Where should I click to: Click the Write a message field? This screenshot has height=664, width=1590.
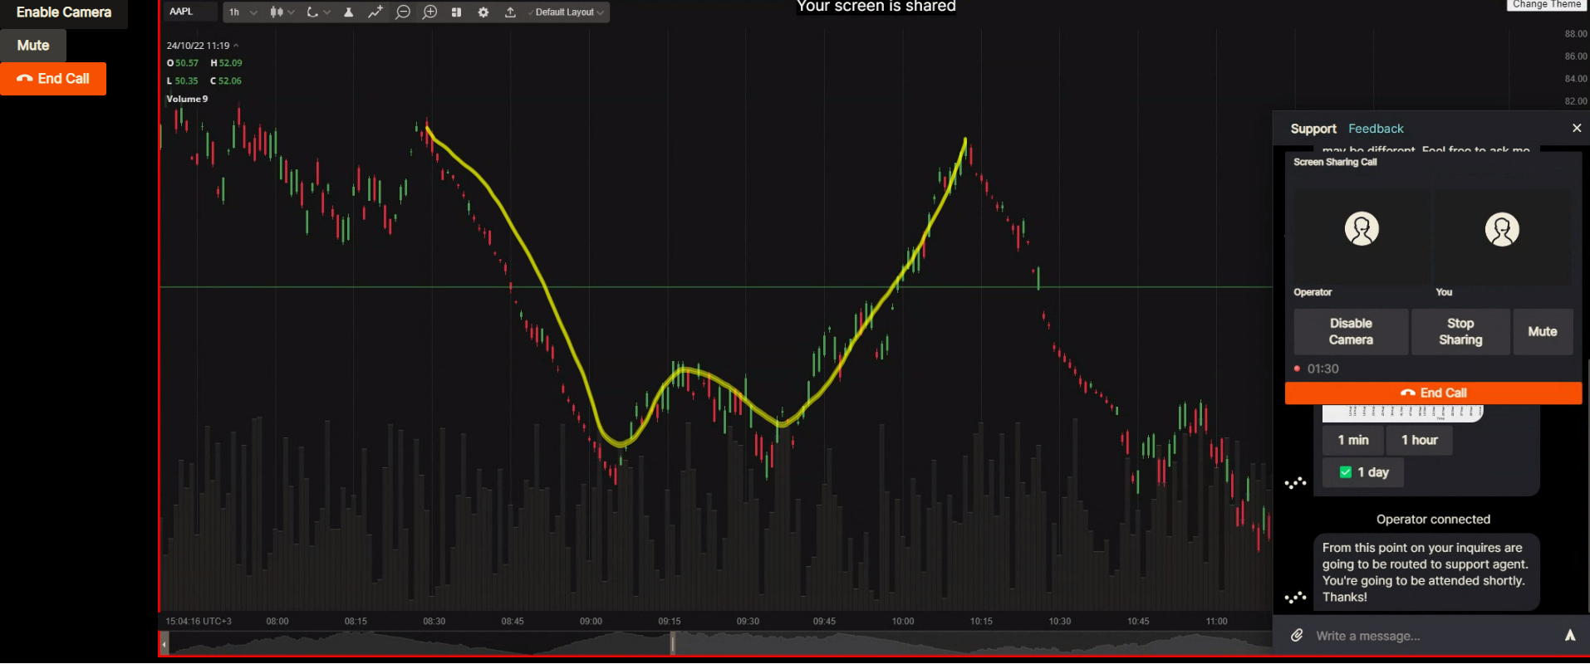pos(1433,636)
